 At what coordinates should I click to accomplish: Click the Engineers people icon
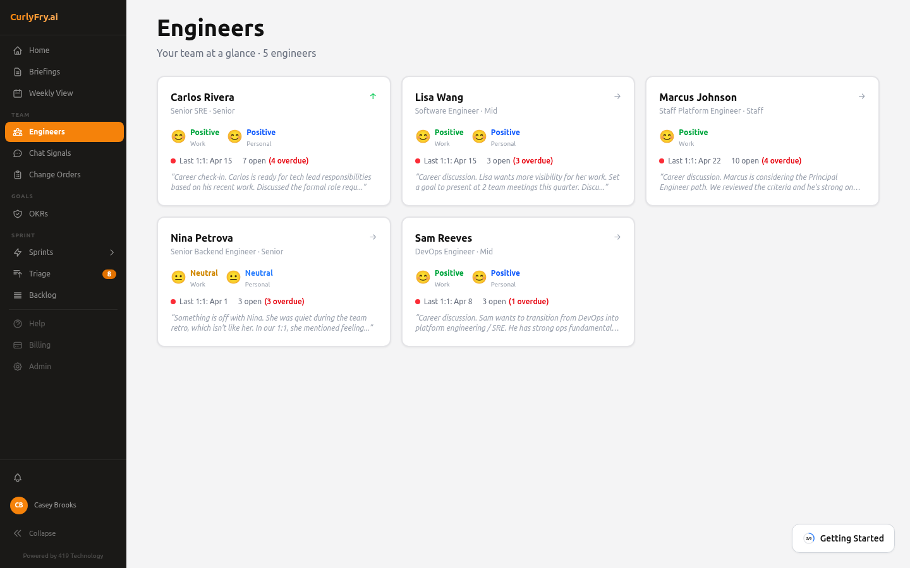[x=18, y=132]
